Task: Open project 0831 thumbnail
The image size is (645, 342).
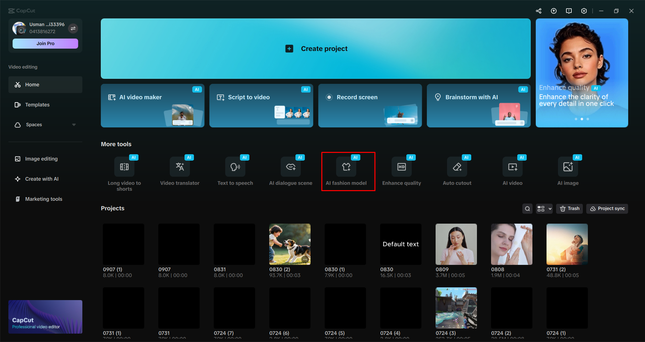Action: coord(234,244)
